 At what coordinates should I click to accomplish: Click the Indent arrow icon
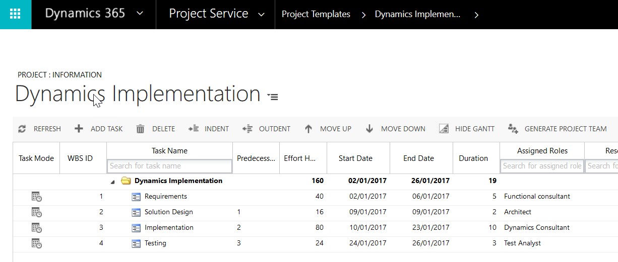(x=194, y=129)
